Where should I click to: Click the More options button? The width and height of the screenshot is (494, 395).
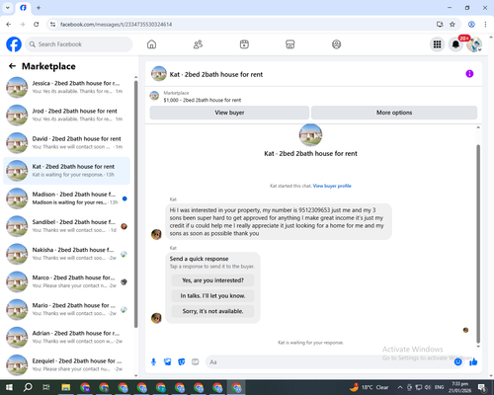(394, 113)
